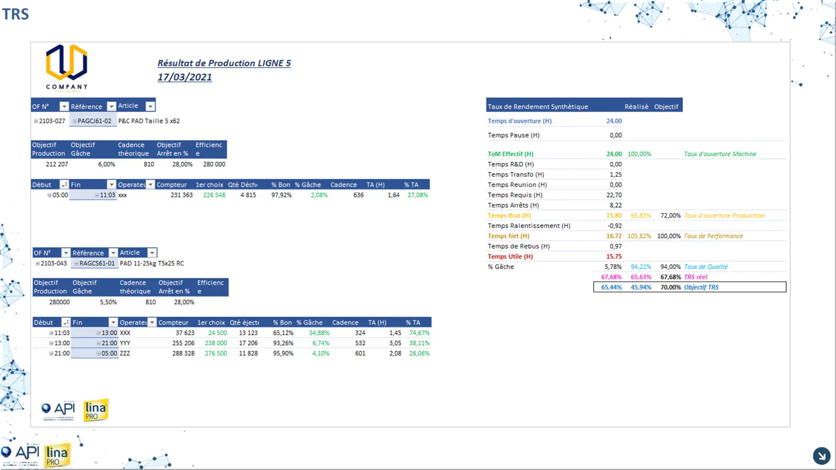Image resolution: width=836 pixels, height=470 pixels.
Task: Click the API logo in slide footer
Action: pos(20,453)
